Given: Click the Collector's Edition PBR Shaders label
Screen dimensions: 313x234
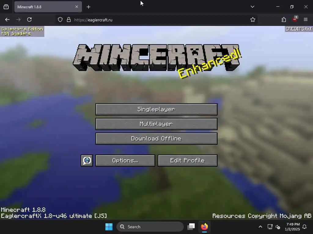Looking at the screenshot, I should (x=22, y=31).
